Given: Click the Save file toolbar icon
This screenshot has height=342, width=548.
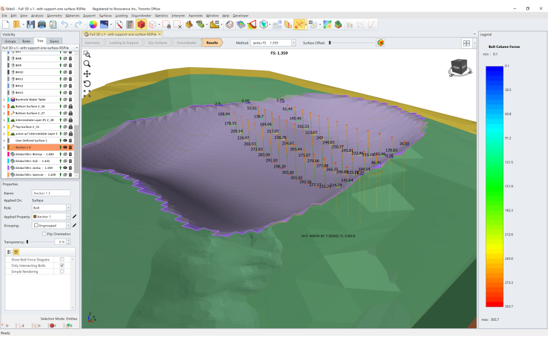Looking at the screenshot, I should click(31, 25).
